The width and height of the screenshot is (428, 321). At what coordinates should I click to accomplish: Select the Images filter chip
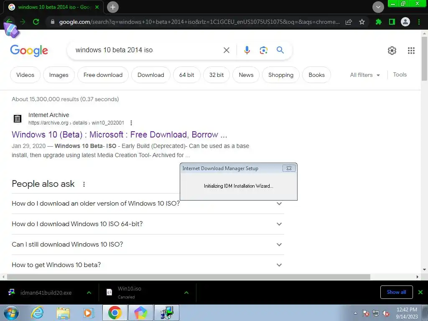tap(59, 75)
